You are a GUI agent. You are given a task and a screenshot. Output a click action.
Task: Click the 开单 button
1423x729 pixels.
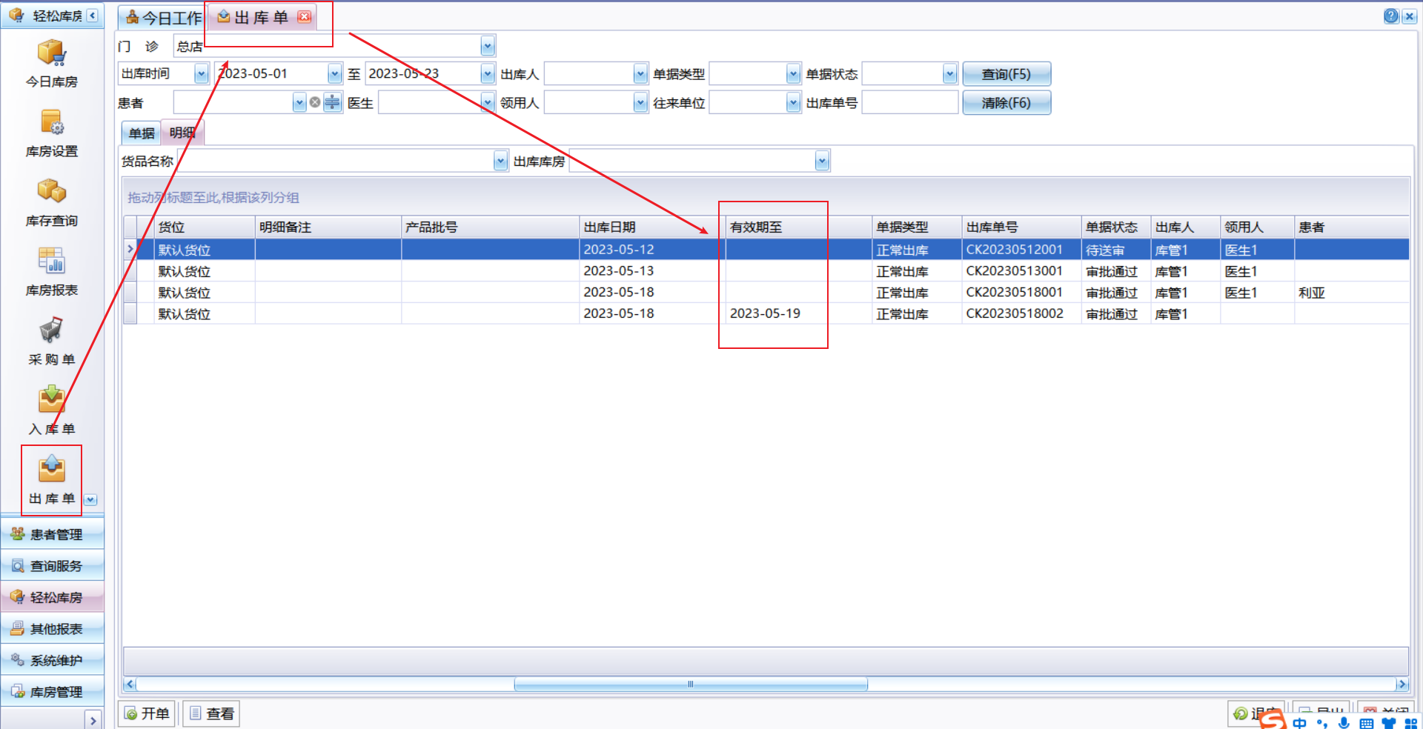pos(147,713)
